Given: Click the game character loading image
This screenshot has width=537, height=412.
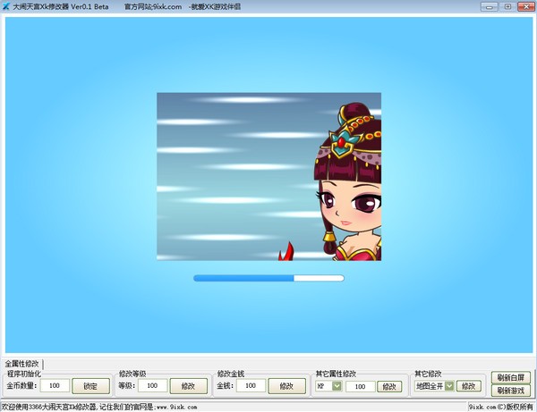Looking at the screenshot, I should click(x=268, y=176).
